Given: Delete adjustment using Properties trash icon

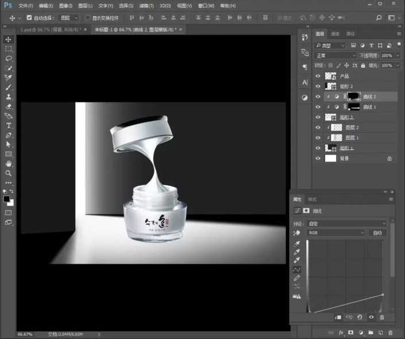Looking at the screenshot, I should [382, 317].
